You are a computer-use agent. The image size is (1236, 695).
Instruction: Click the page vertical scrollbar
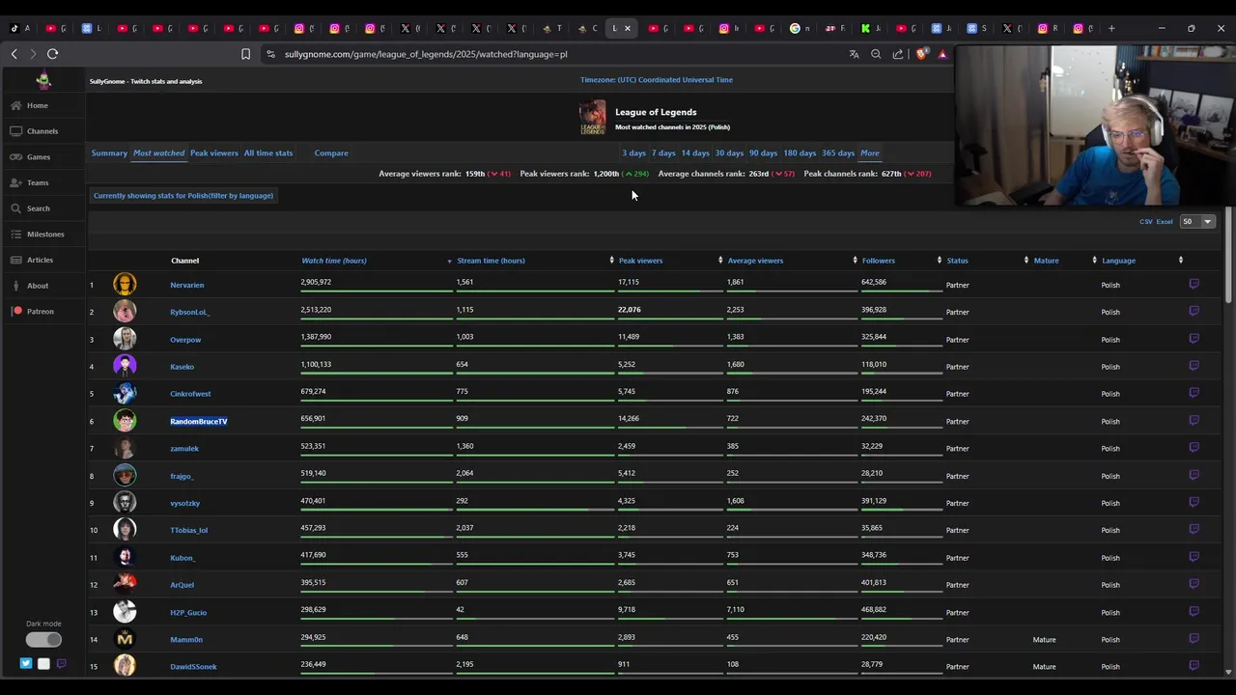[1228, 257]
